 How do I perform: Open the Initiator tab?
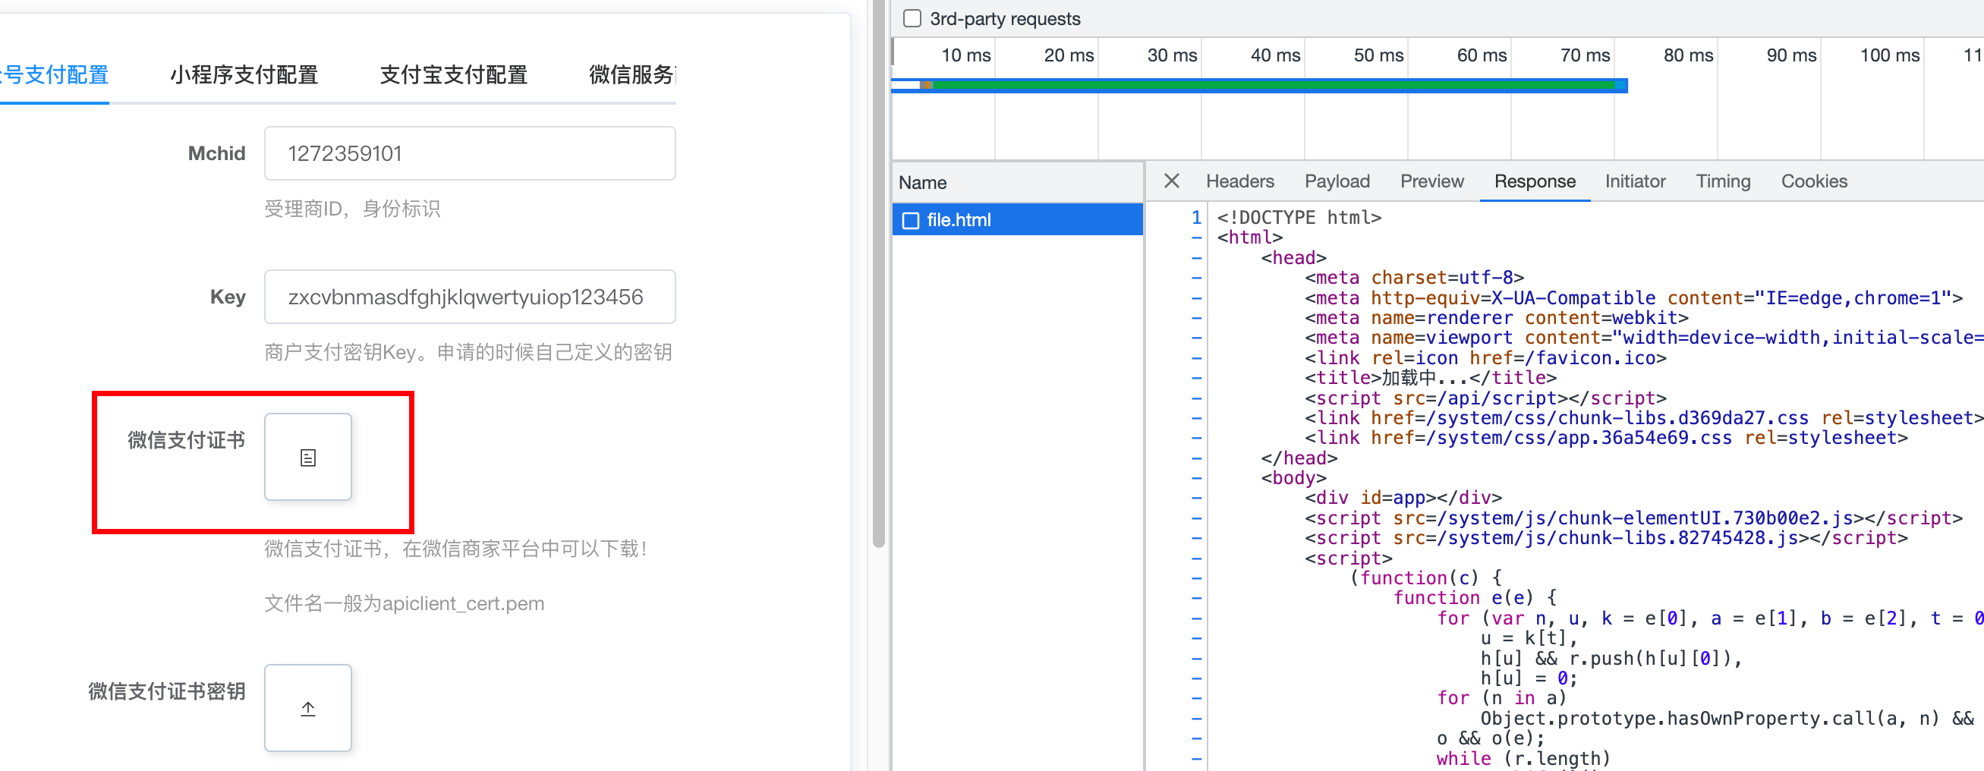1635,182
